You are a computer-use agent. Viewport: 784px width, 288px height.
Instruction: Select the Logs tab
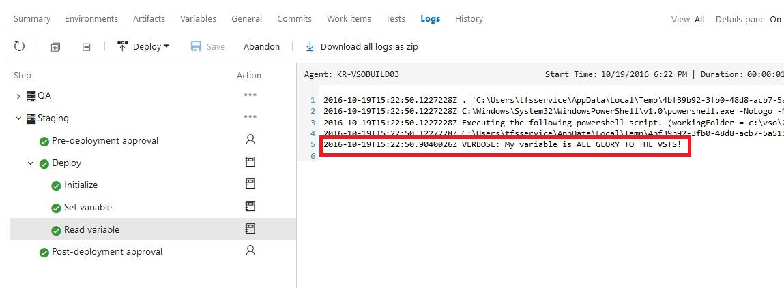coord(431,19)
